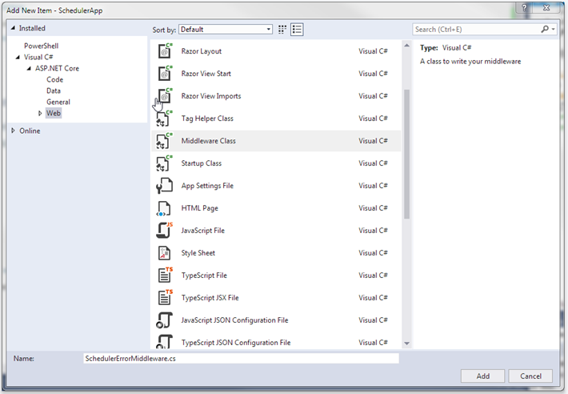Click the JavaScript File icon

(165, 231)
